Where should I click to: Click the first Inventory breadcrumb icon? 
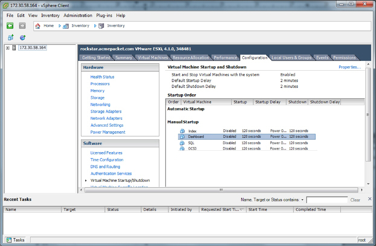pos(66,26)
